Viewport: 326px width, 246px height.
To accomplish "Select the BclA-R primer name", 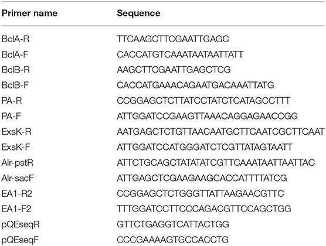I will click(x=15, y=39).
